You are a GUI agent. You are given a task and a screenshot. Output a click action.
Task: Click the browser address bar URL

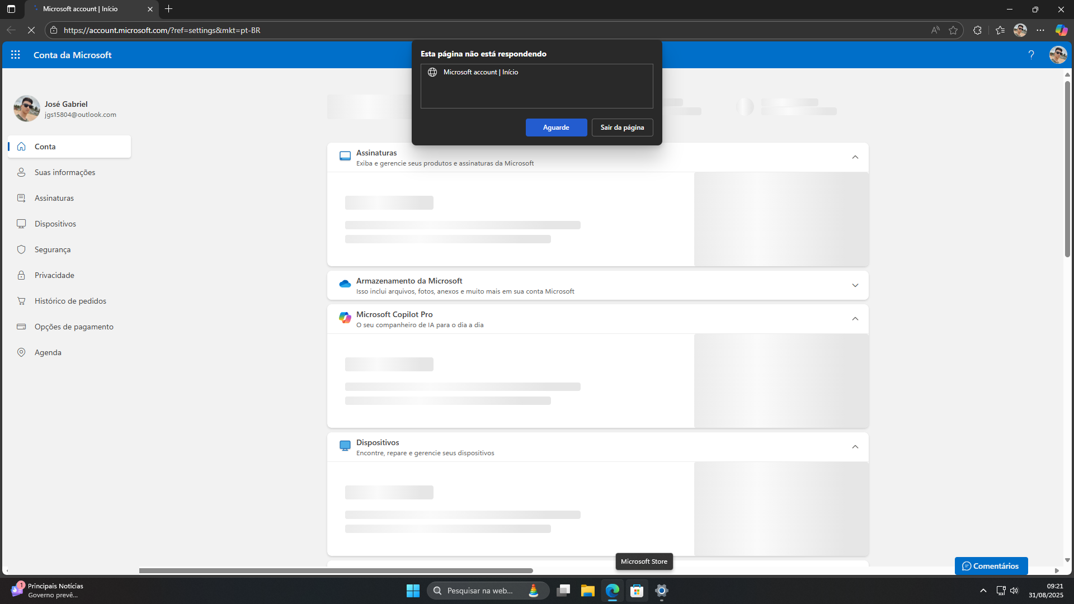[x=162, y=30]
